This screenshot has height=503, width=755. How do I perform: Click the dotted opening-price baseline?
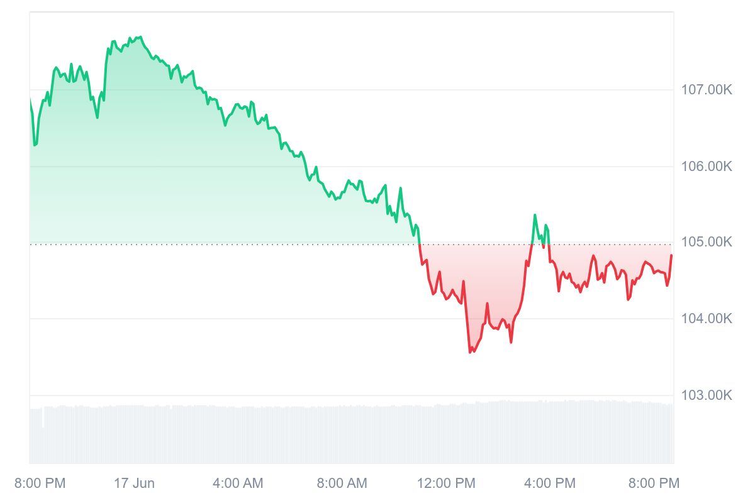(x=351, y=244)
